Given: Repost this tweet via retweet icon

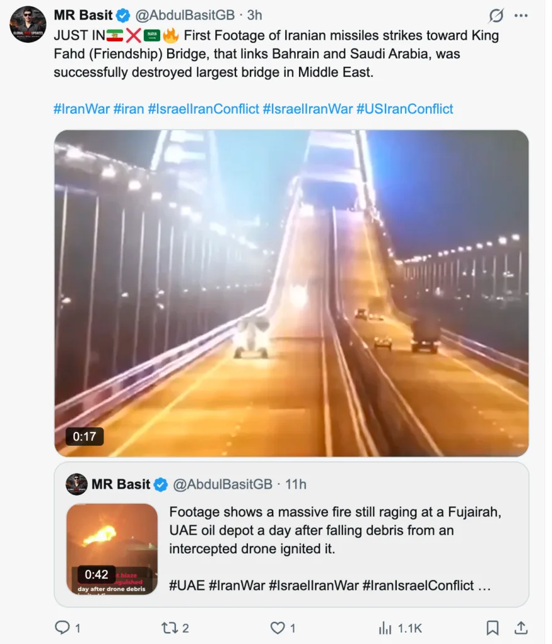Looking at the screenshot, I should 168,627.
